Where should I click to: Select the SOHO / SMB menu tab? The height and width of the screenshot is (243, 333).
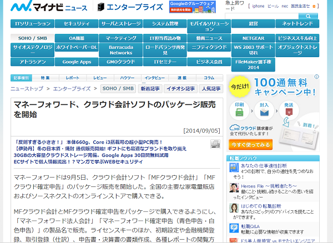point(33,38)
